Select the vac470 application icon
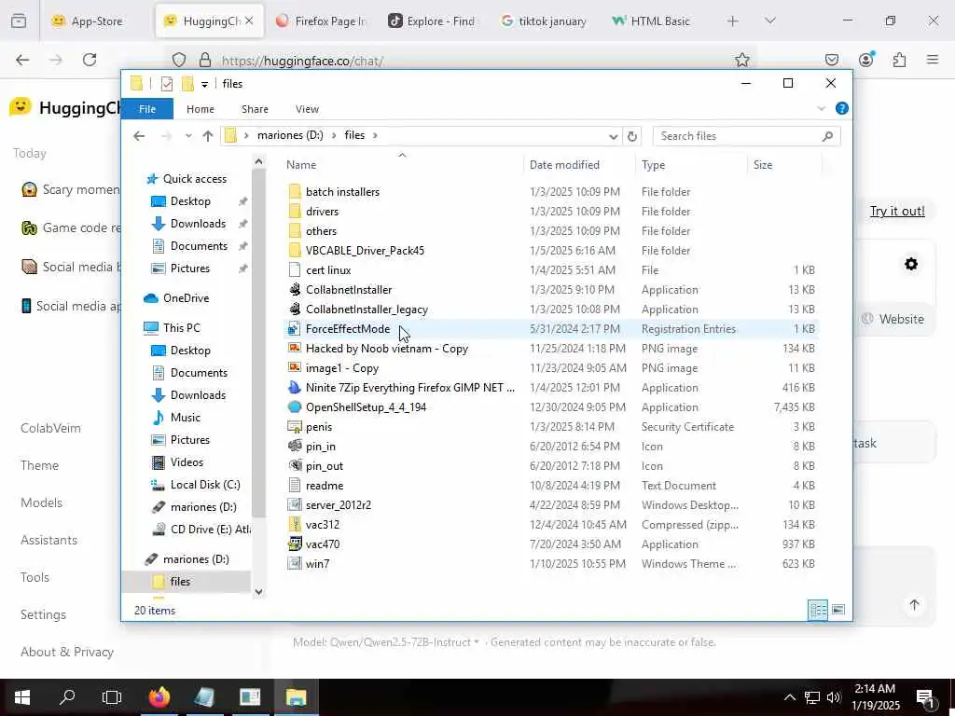 point(295,544)
